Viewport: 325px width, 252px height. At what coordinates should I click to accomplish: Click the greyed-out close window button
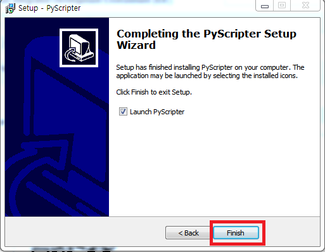(305, 6)
